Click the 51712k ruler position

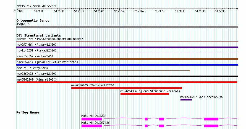point(59,11)
